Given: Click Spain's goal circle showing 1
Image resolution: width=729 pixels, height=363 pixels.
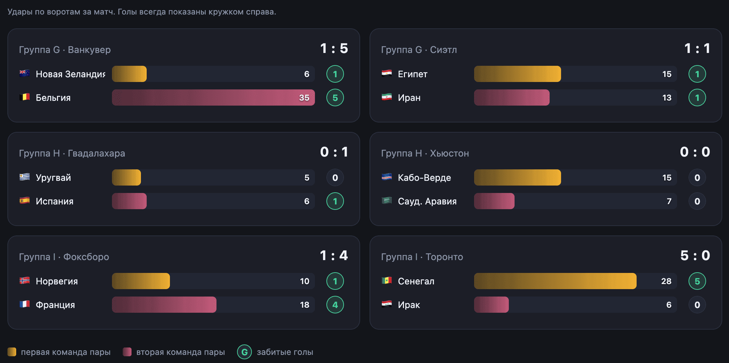Looking at the screenshot, I should (x=335, y=201).
